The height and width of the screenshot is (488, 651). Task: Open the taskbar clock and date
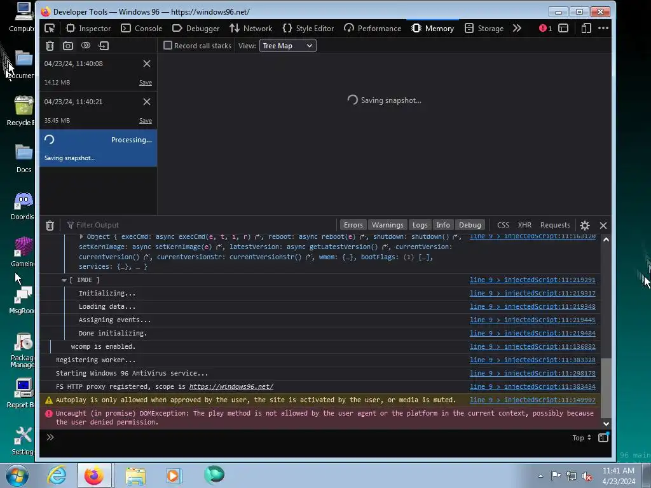coord(619,476)
